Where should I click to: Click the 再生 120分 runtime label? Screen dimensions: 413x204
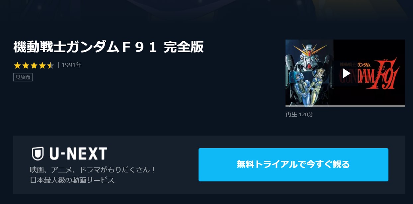(299, 114)
